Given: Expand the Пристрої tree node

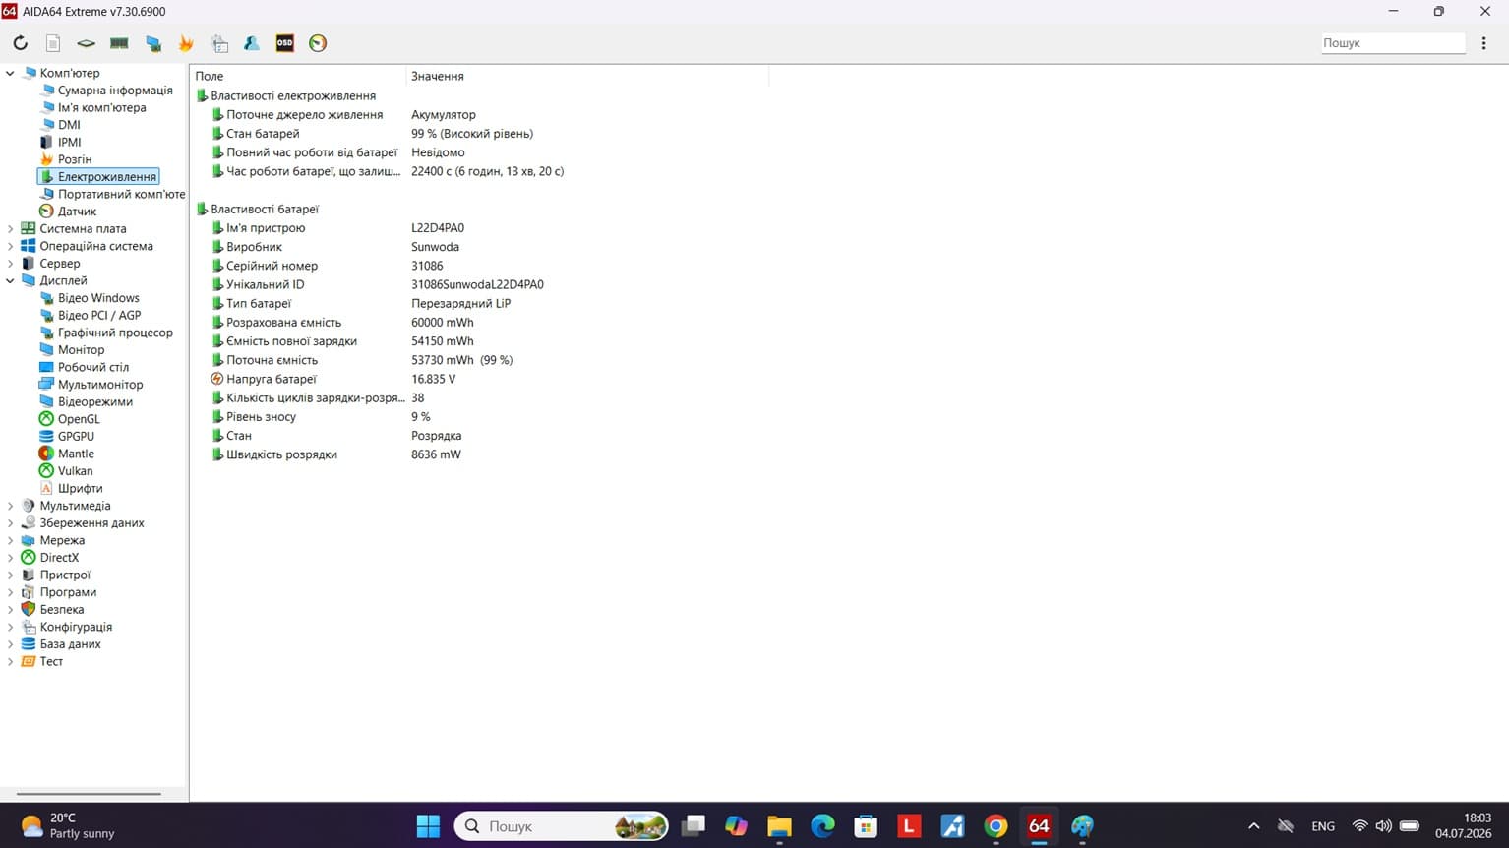Looking at the screenshot, I should click(x=10, y=575).
